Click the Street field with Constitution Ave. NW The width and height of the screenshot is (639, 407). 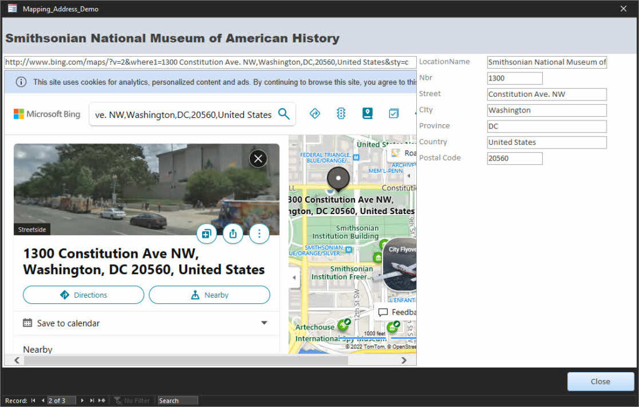[547, 94]
